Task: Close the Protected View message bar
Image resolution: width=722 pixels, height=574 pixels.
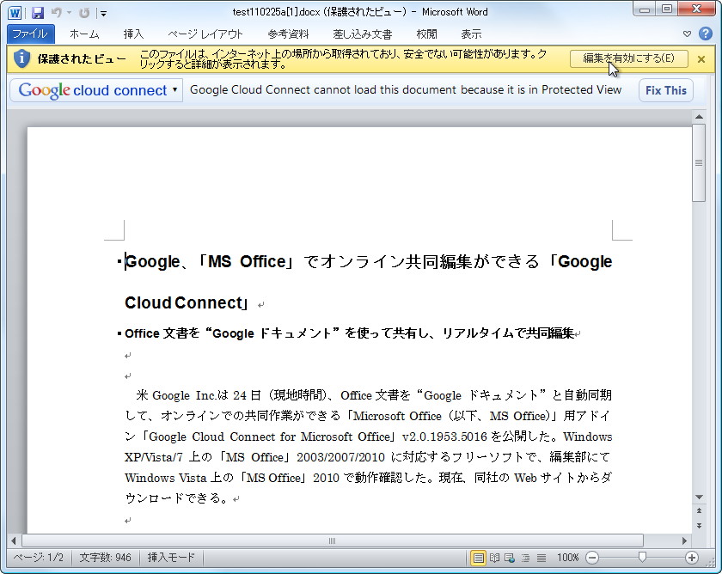Action: (x=701, y=59)
